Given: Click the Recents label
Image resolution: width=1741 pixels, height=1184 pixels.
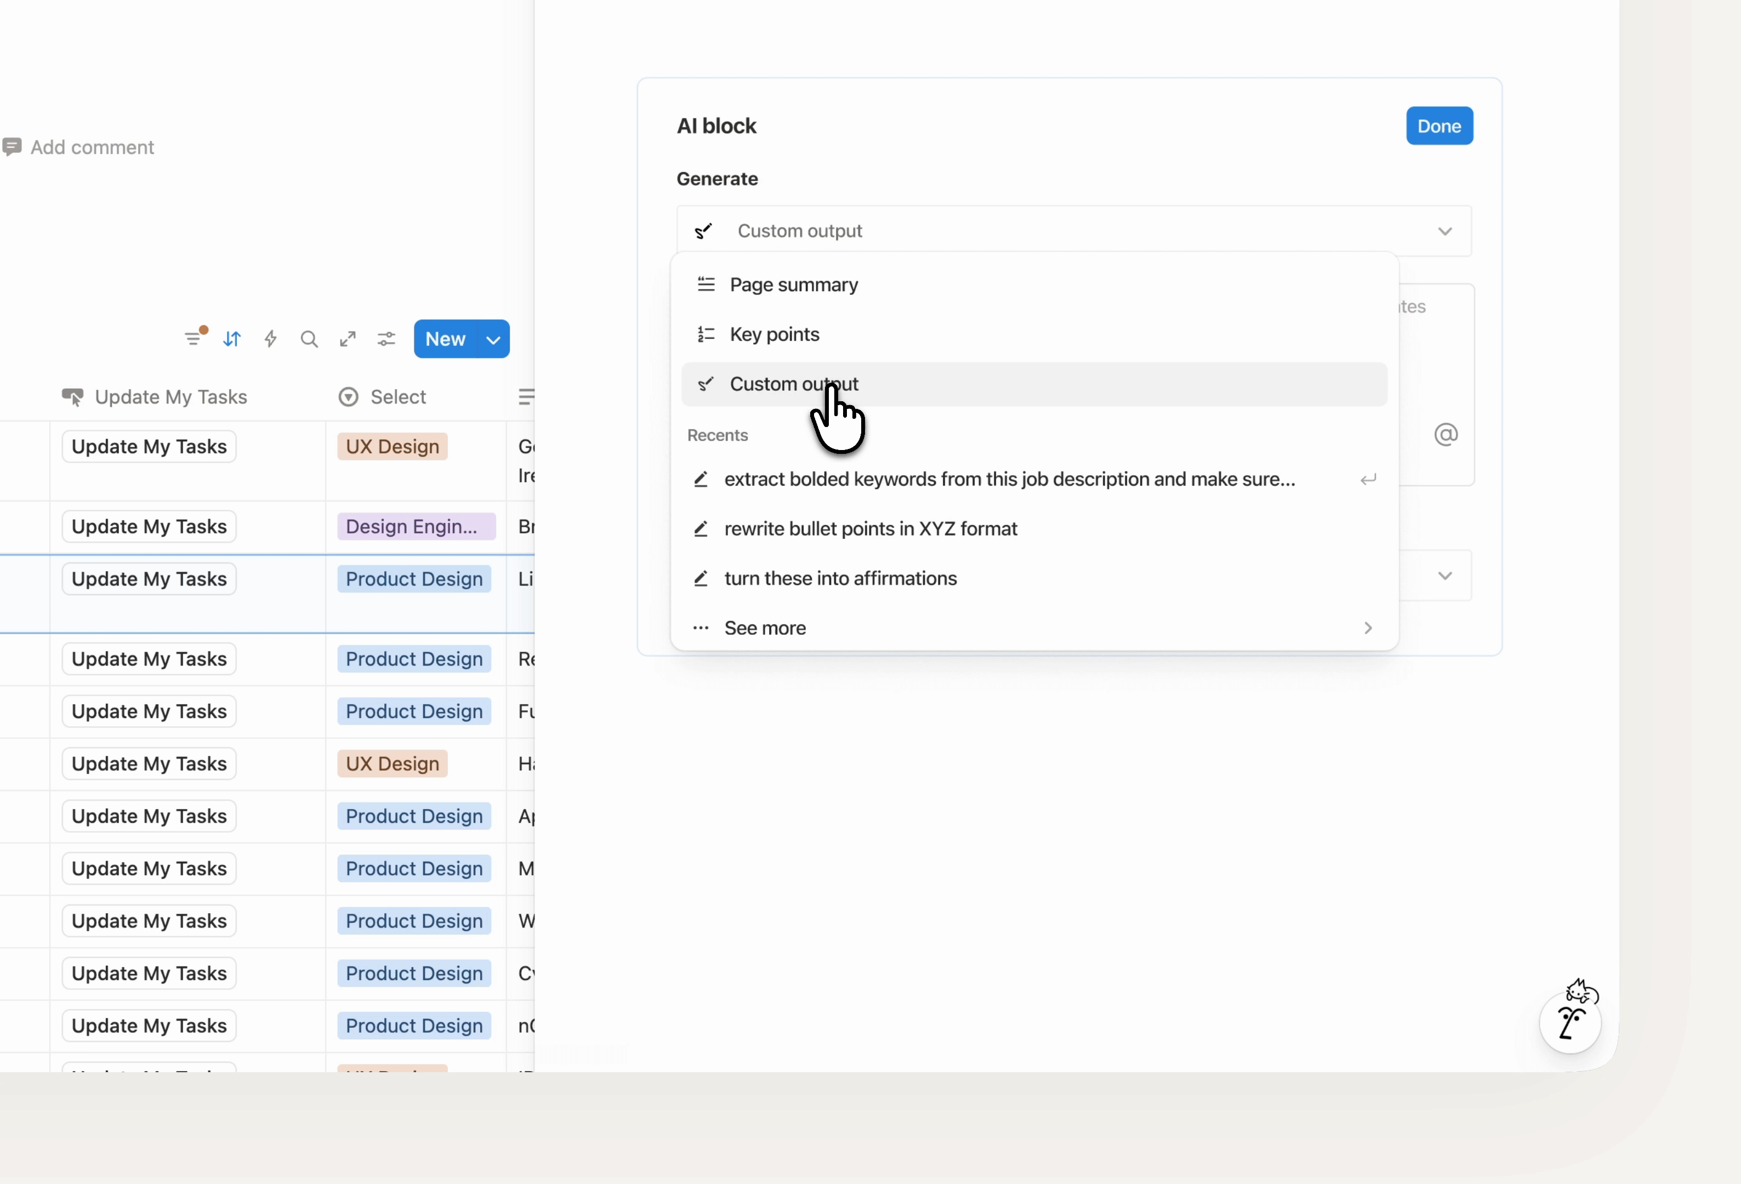Looking at the screenshot, I should 718,435.
